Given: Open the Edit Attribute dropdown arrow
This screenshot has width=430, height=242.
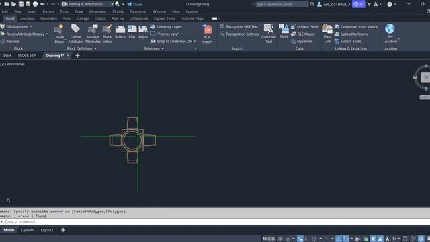Looking at the screenshot, I should point(31,27).
